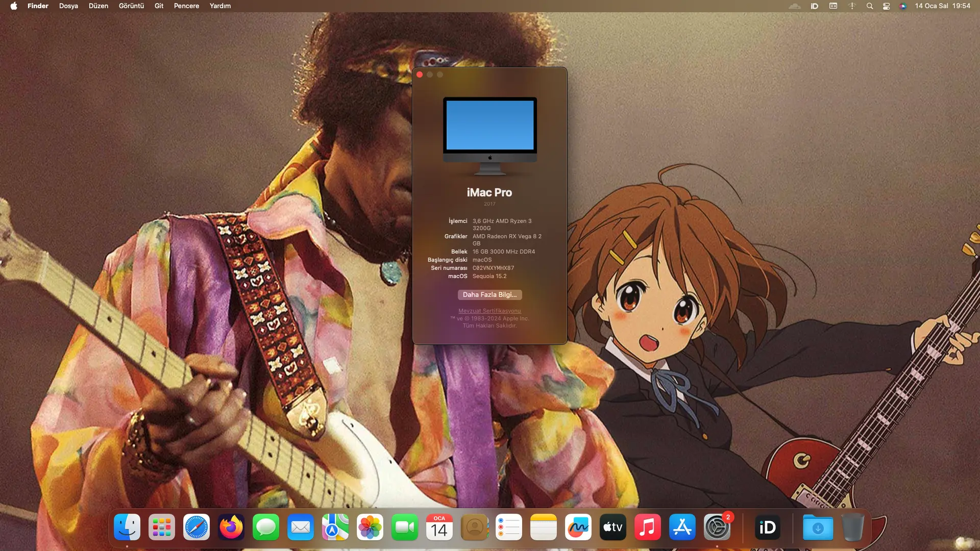Viewport: 980px width, 551px height.
Task: Click the Seri numarası label
Action: [449, 268]
